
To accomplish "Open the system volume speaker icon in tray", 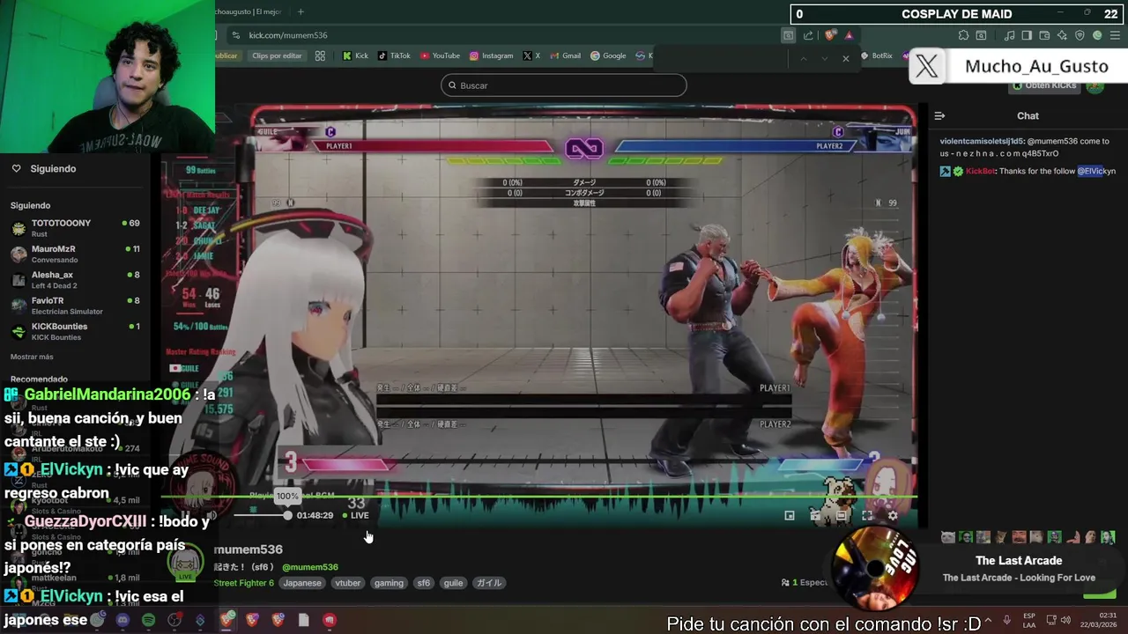I will click(1065, 620).
